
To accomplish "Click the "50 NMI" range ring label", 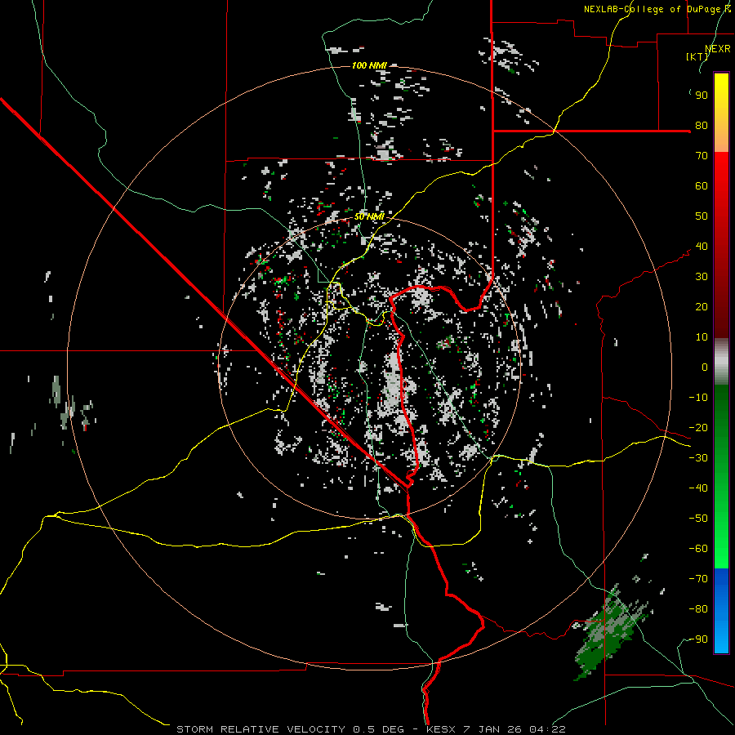I will [x=369, y=216].
